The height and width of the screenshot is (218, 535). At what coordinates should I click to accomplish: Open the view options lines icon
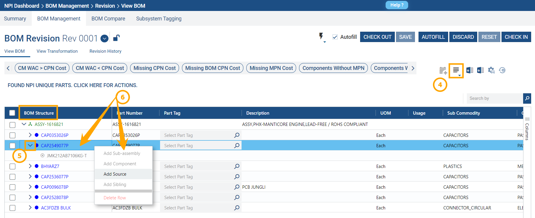[456, 70]
